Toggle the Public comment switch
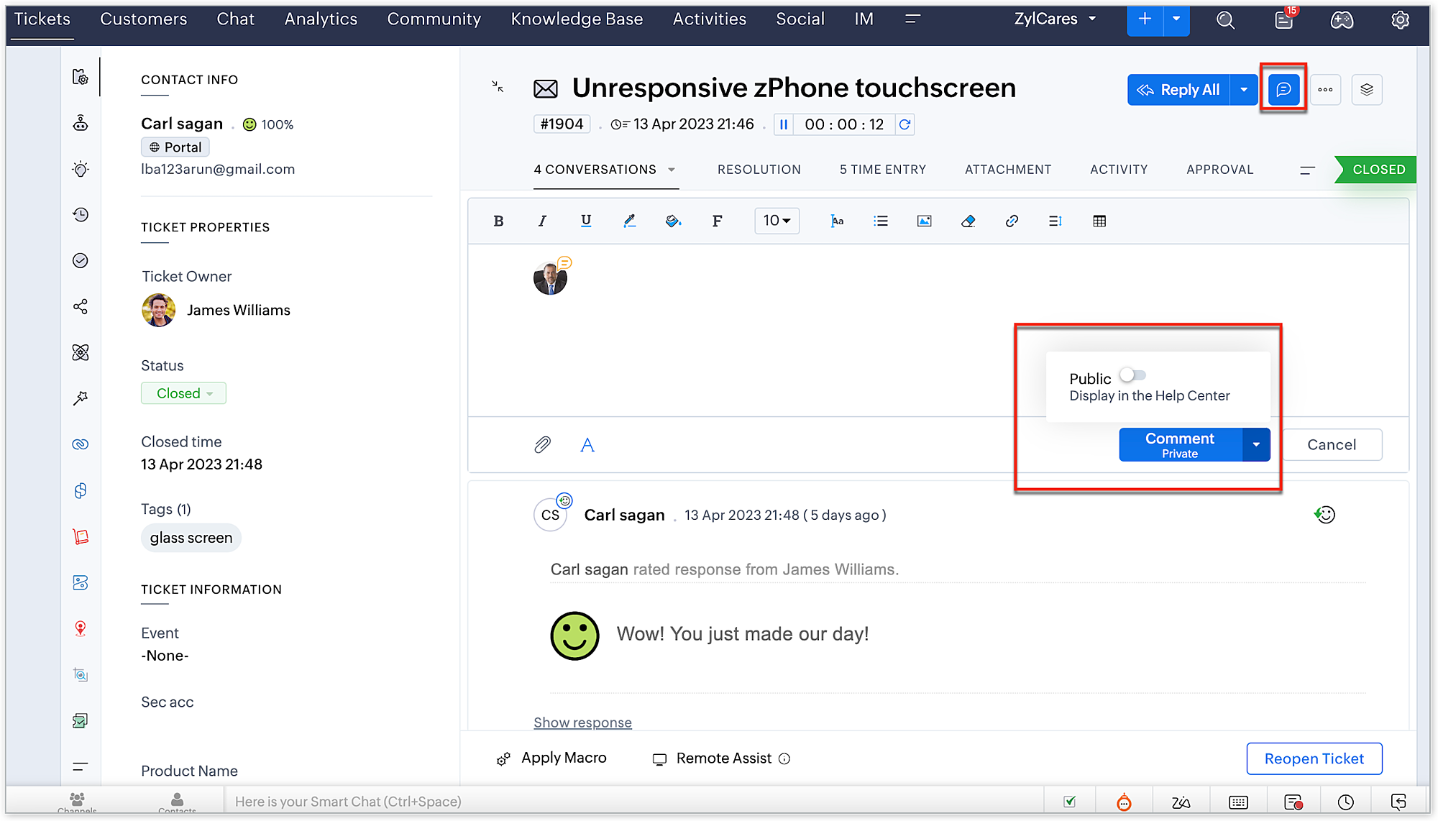The image size is (1438, 821). (x=1132, y=375)
